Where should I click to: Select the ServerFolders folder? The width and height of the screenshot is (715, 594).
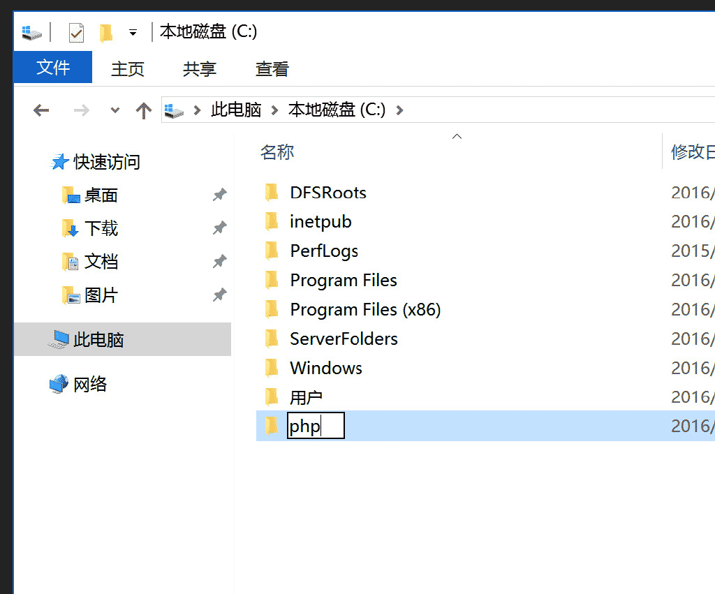point(344,339)
